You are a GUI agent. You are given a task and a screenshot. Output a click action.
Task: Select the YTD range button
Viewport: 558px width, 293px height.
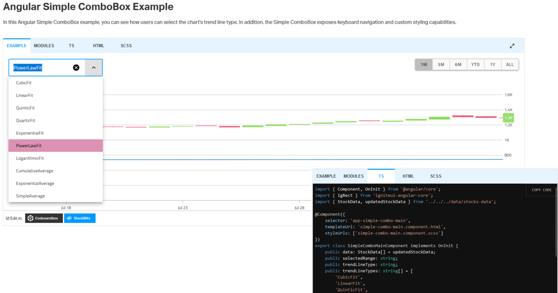pos(475,64)
